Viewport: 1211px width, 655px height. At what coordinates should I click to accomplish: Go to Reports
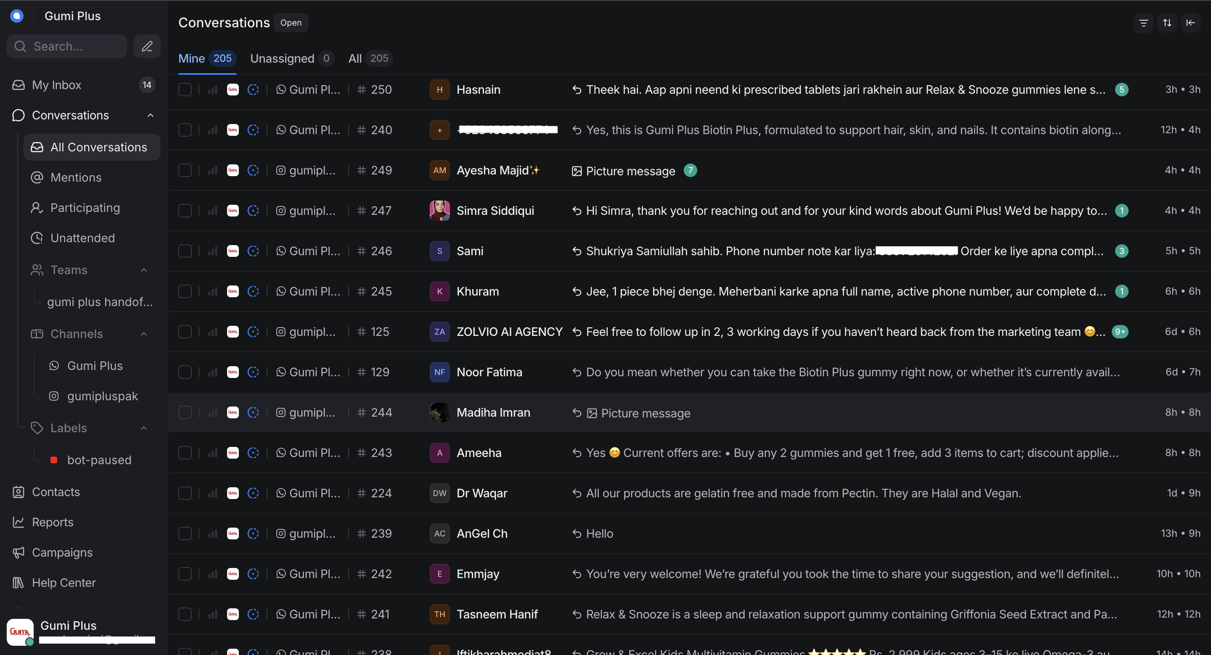point(84,523)
